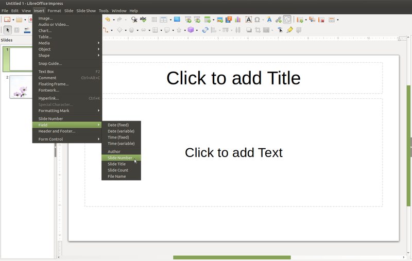Image resolution: width=412 pixels, height=261 pixels.
Task: Click the green vertical scrollbar handle
Action: [x=408, y=146]
